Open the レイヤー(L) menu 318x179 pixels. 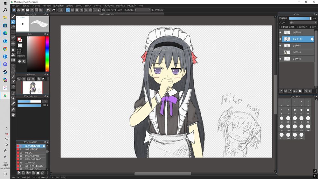(36, 6)
